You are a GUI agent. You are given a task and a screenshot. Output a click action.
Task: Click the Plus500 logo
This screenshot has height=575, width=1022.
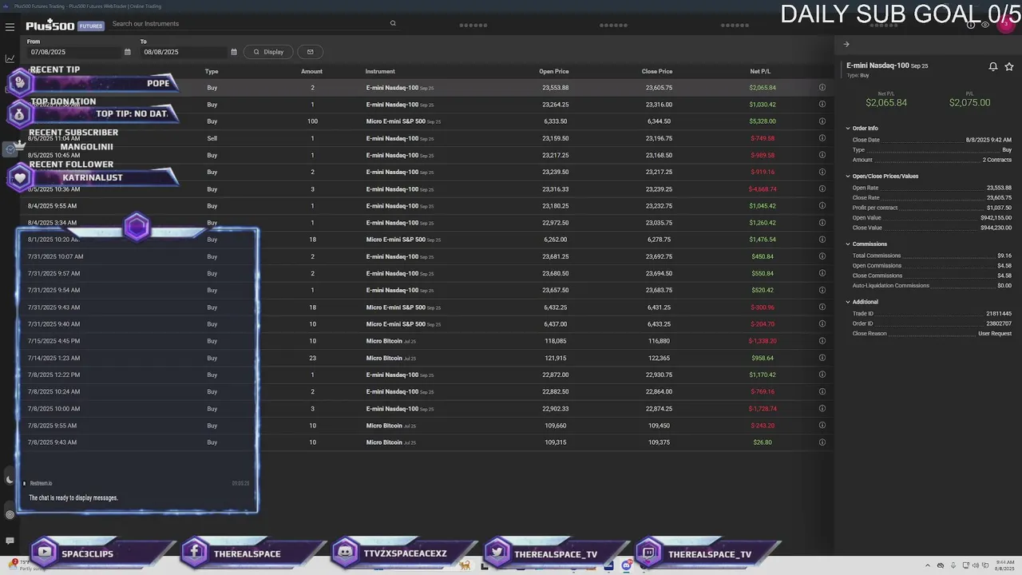pyautogui.click(x=50, y=25)
